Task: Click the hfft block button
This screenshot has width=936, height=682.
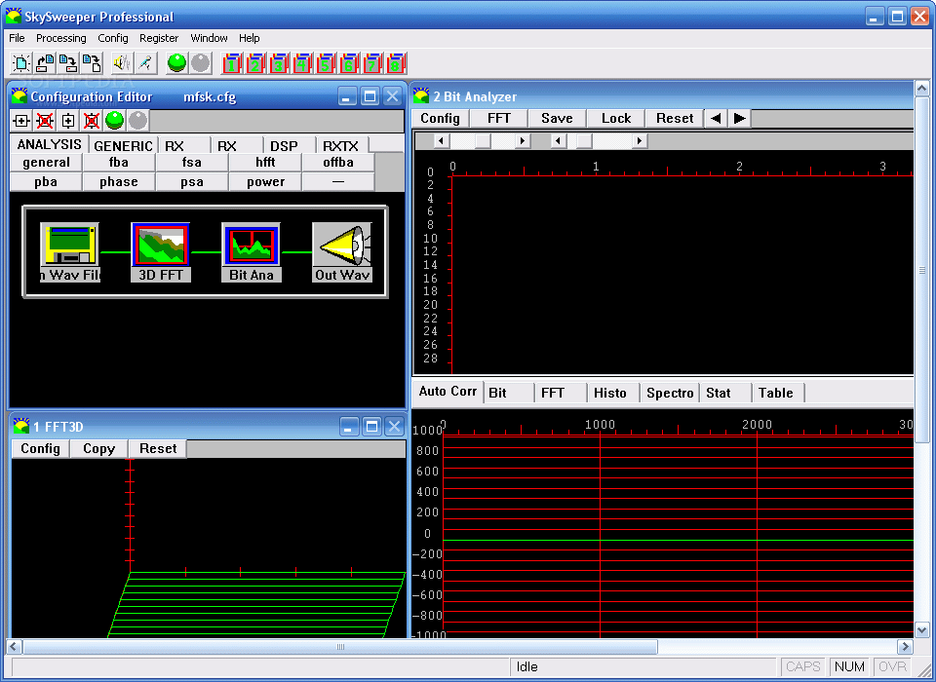Action: pyautogui.click(x=265, y=163)
